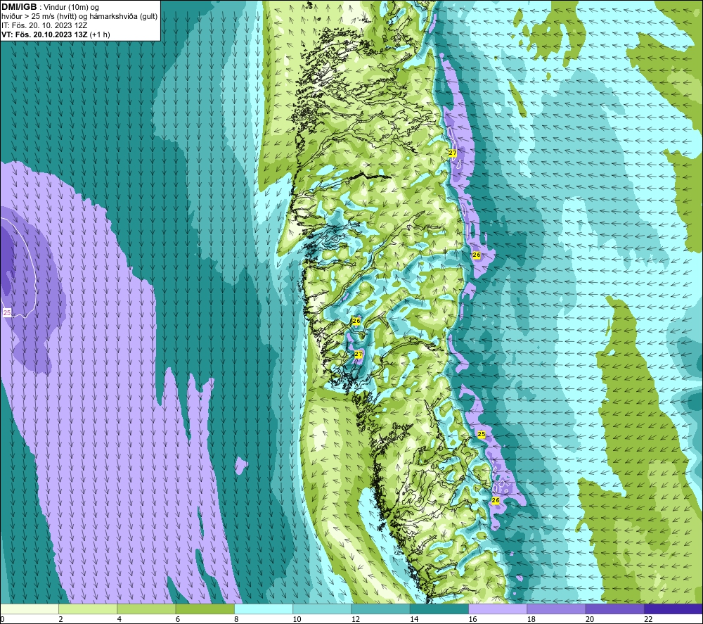Image resolution: width=703 pixels, height=624 pixels.
Task: Click the yellow "25" gust label on the southeast coast
Action: (481, 434)
